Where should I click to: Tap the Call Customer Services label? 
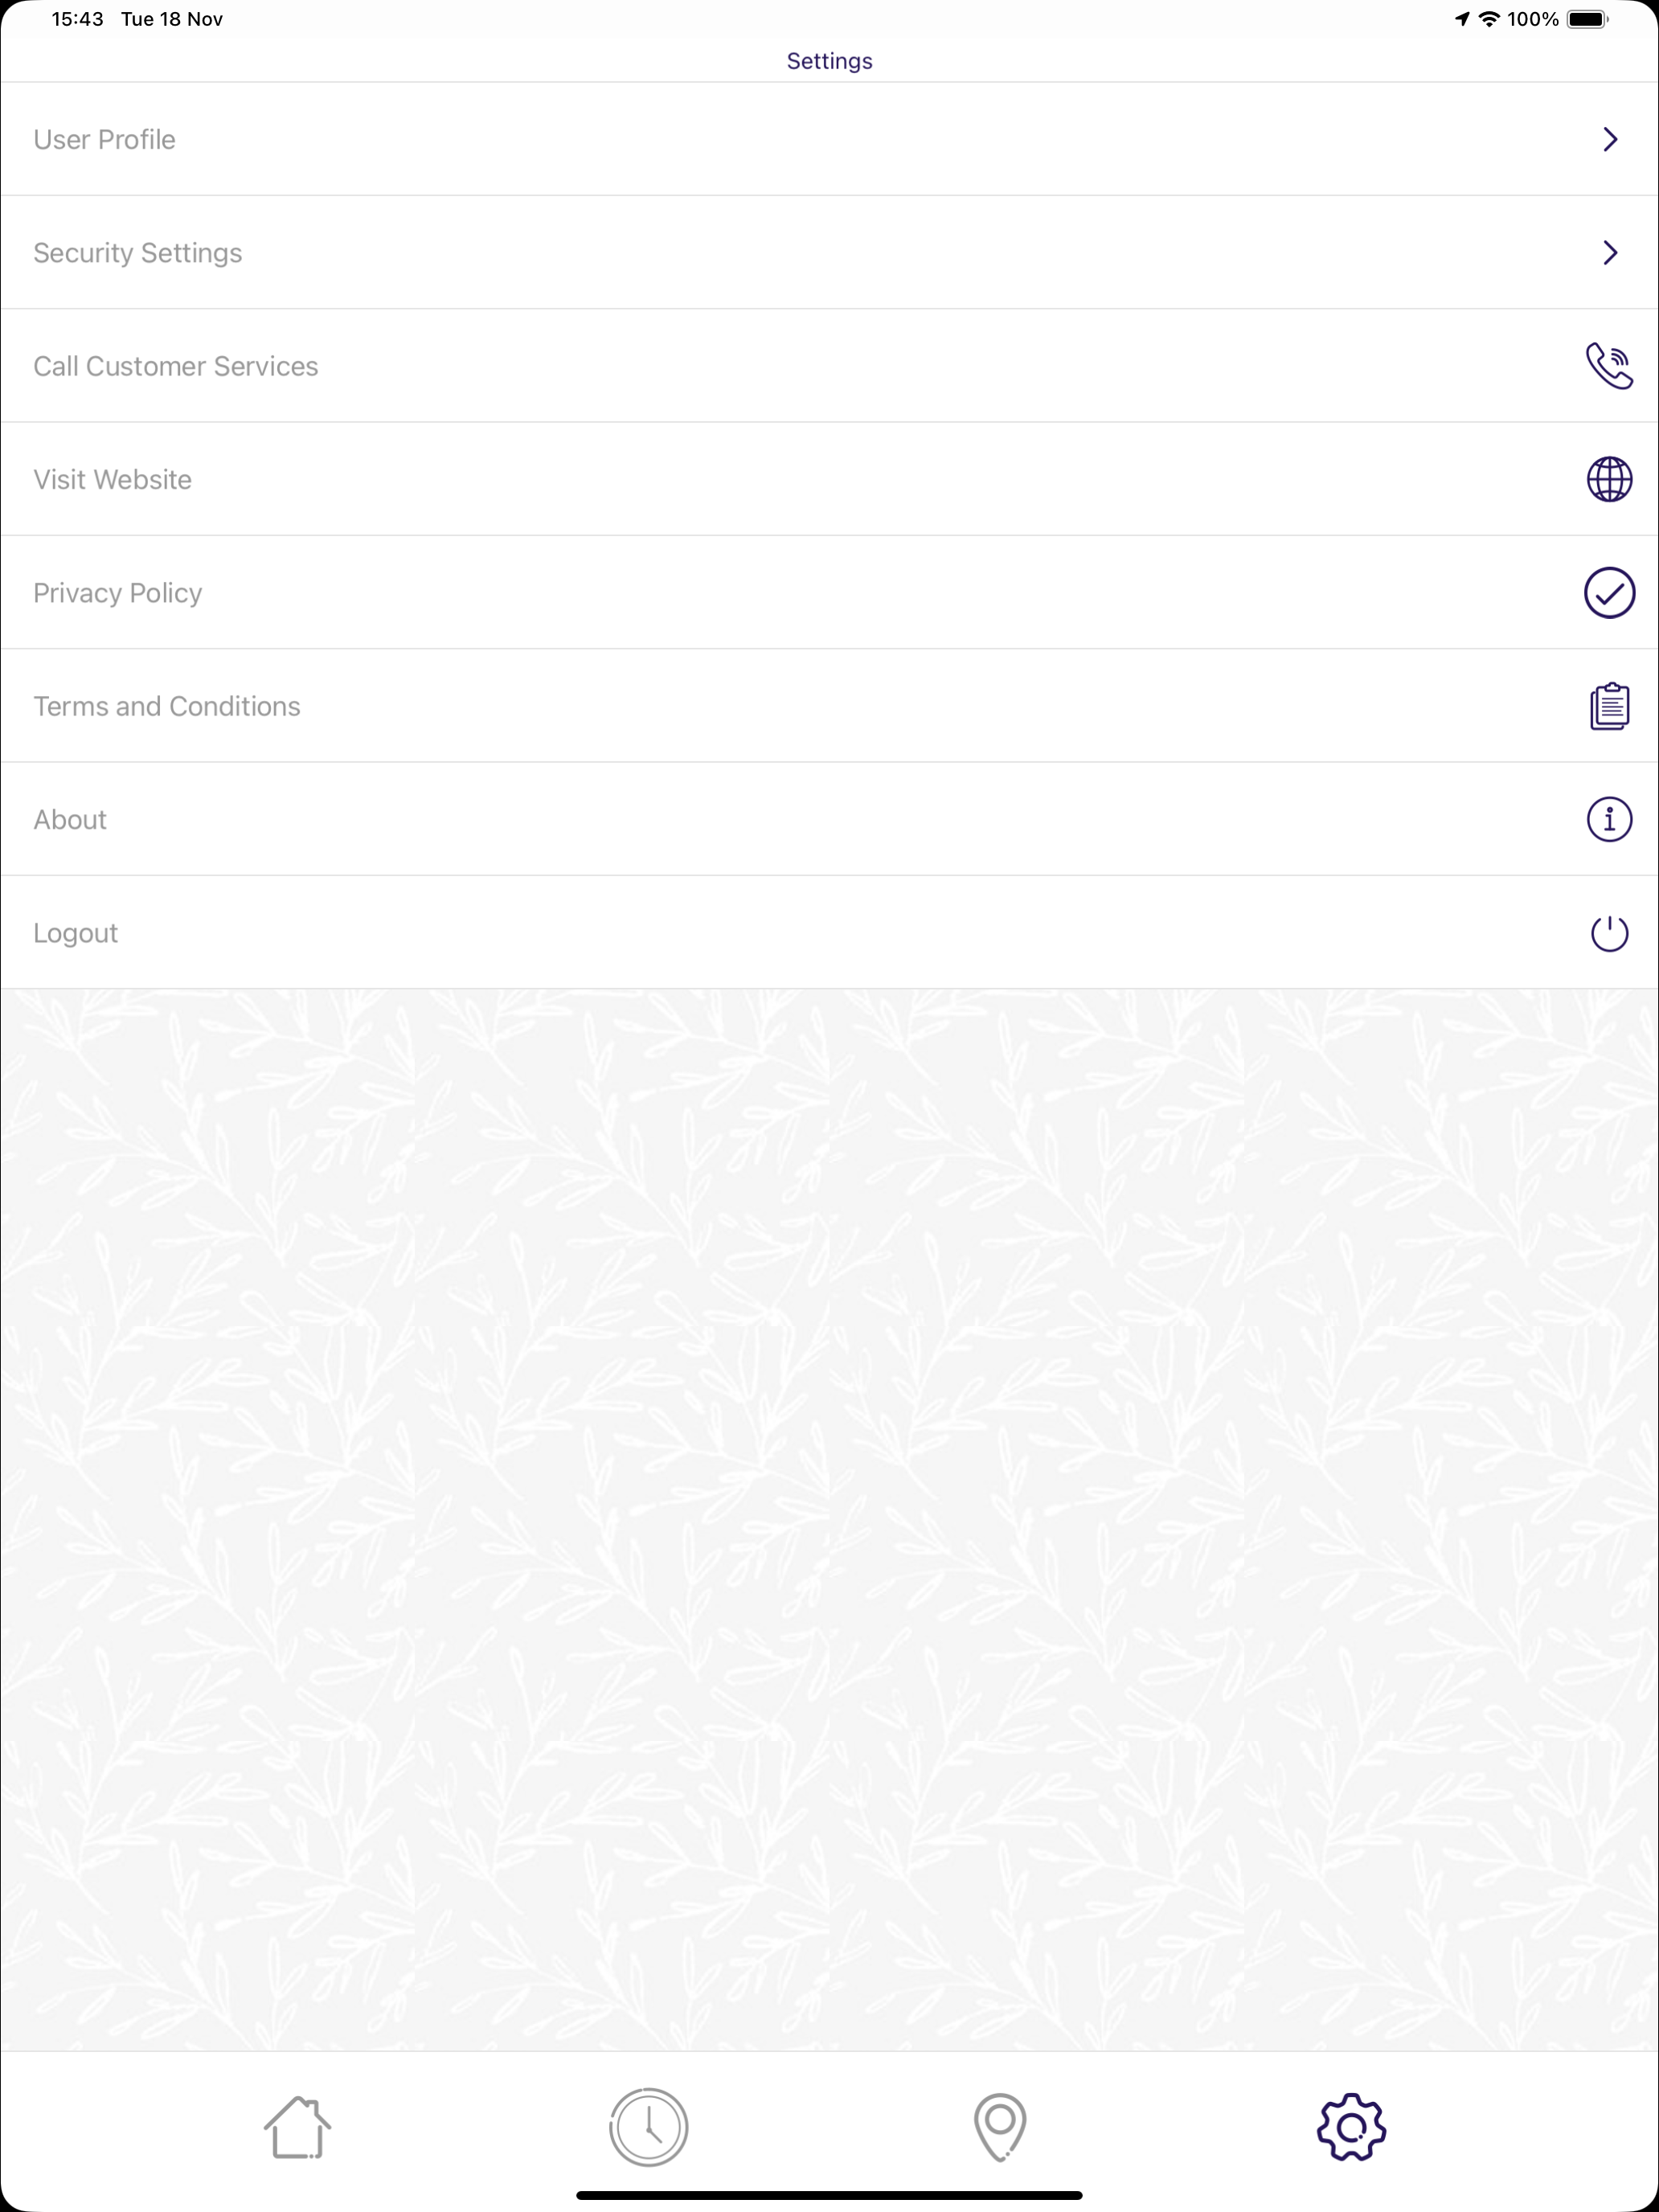[x=176, y=366]
